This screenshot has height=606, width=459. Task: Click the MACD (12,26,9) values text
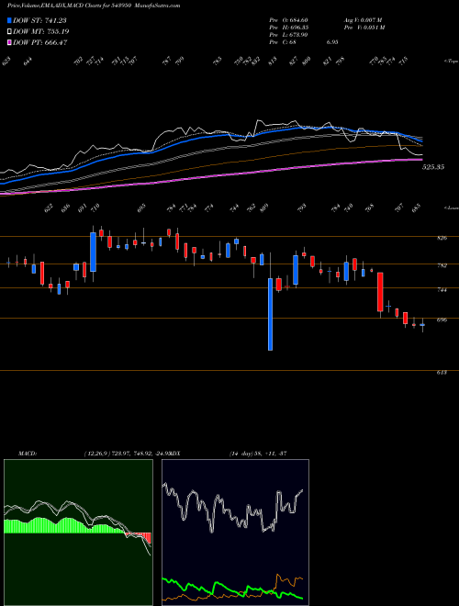click(128, 453)
